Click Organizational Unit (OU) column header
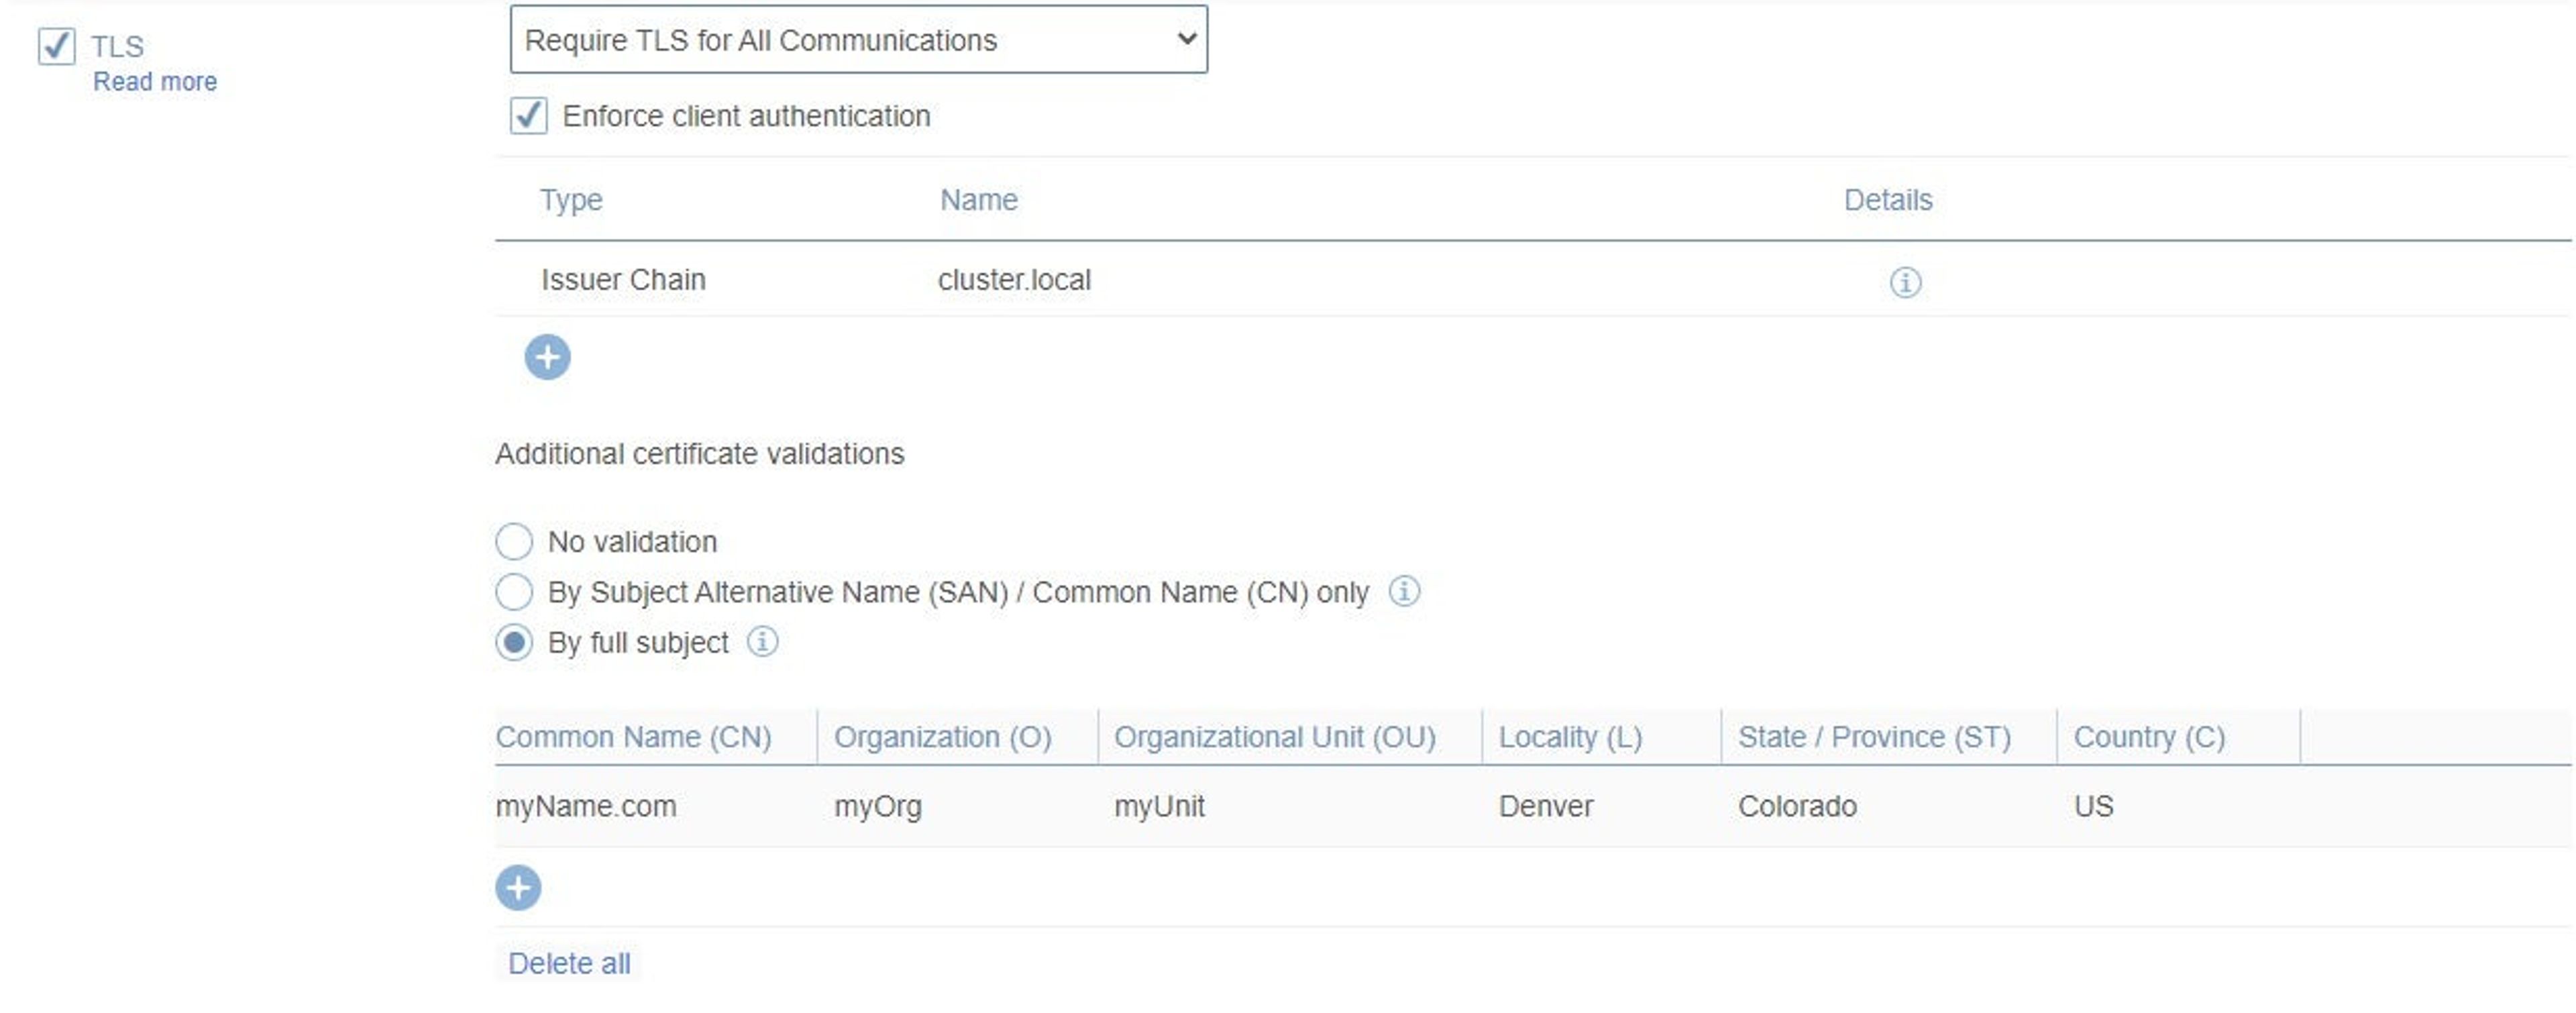 (x=1274, y=737)
